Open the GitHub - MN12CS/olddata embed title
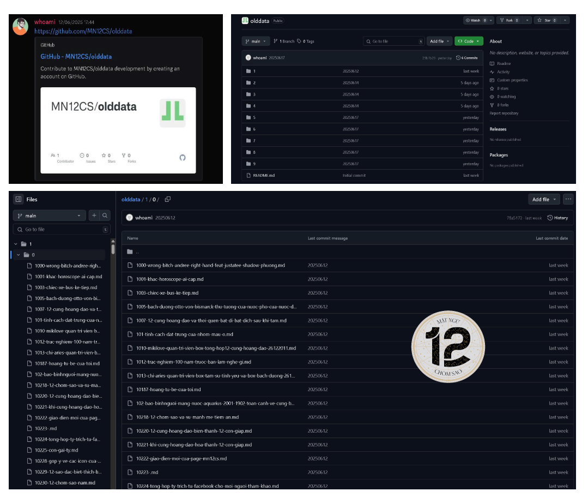Screen dimensions: 588x503 click(76, 57)
